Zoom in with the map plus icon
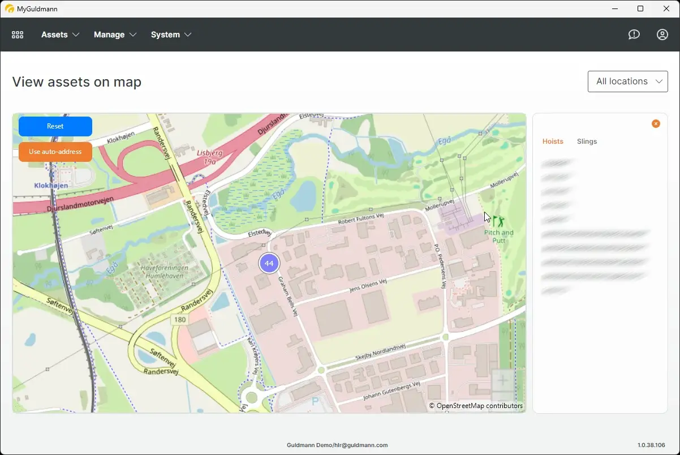Viewport: 680px width, 455px height. point(502,380)
